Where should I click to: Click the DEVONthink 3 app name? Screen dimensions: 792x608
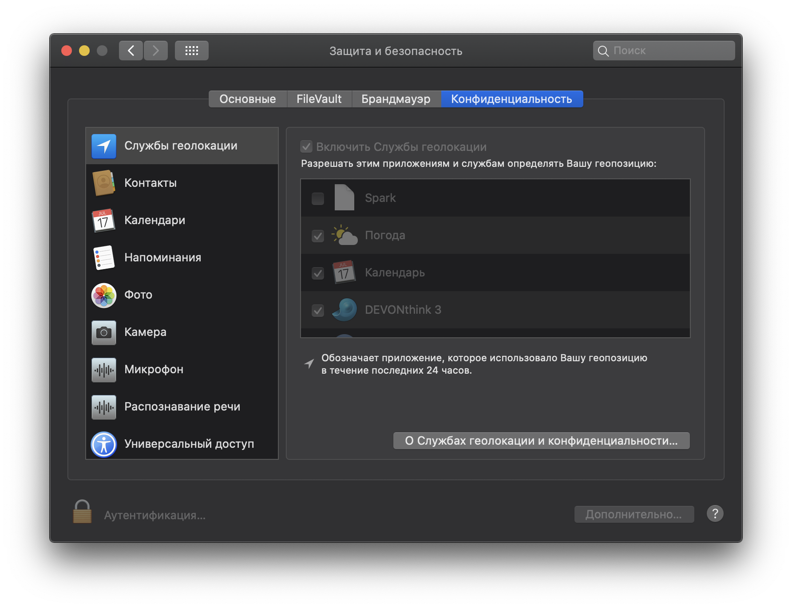pos(403,310)
